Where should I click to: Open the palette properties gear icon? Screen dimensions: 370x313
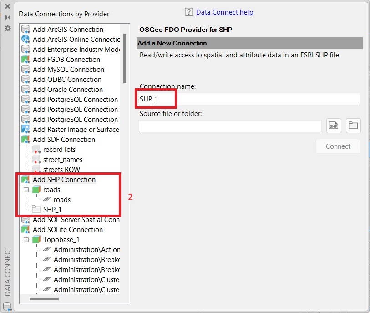(x=7, y=28)
